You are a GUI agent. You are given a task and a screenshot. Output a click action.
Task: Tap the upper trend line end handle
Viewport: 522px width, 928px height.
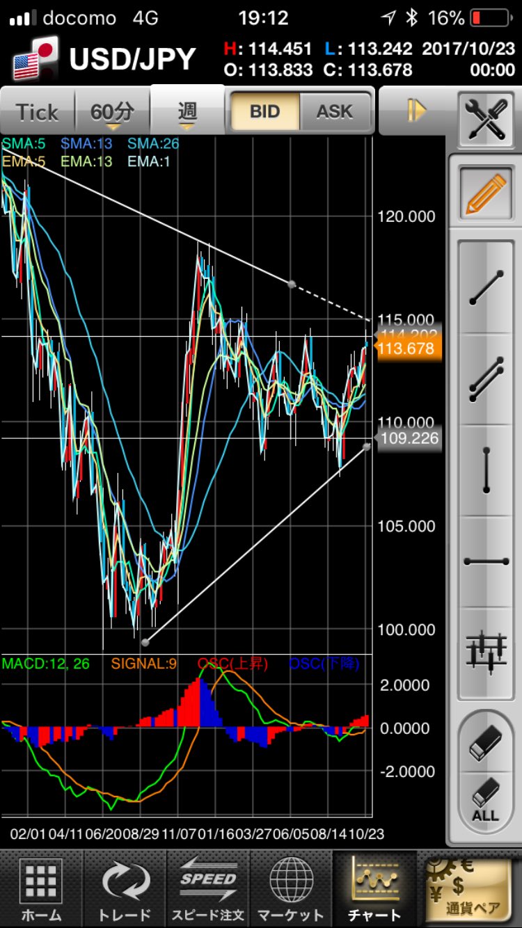tap(292, 284)
